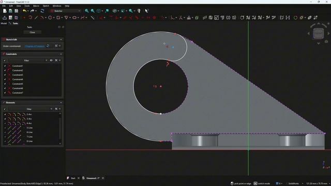Viewport: 331px width, 186px height.
Task: Collapse the Constraints section
Action: [x=61, y=54]
